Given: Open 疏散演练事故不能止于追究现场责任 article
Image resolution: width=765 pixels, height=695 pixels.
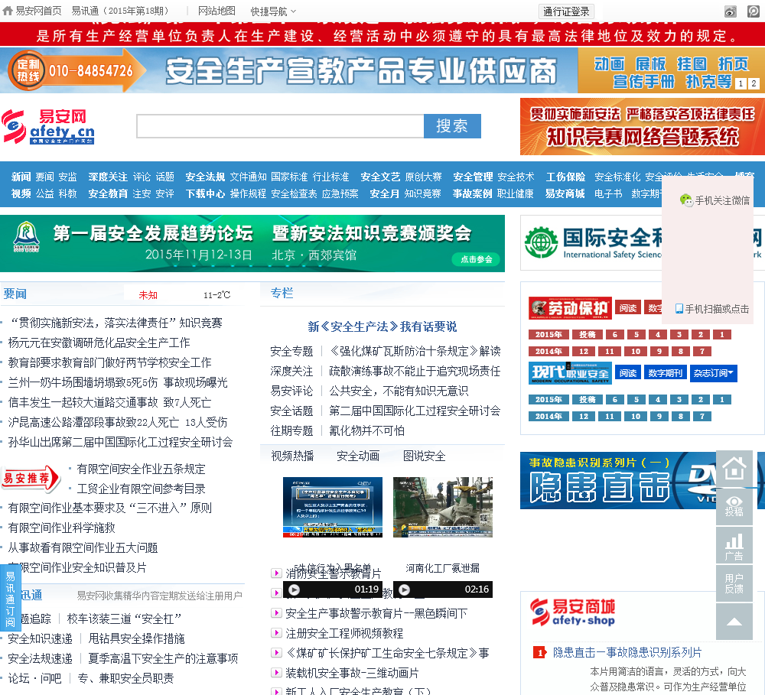Looking at the screenshot, I should (415, 371).
